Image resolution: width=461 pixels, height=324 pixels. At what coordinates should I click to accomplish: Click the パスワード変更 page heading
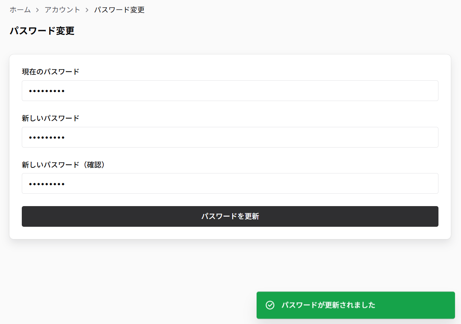(42, 31)
